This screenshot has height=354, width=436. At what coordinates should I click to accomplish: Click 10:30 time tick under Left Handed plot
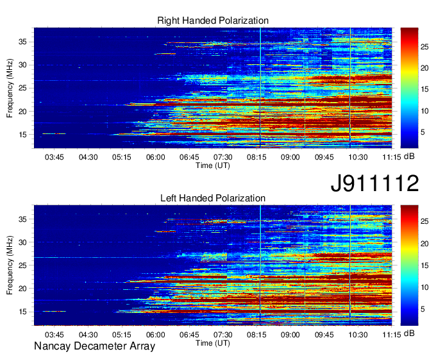358,335
